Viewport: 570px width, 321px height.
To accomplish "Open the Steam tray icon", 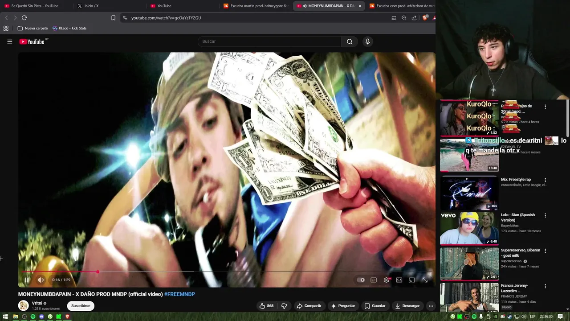I will coord(509,317).
